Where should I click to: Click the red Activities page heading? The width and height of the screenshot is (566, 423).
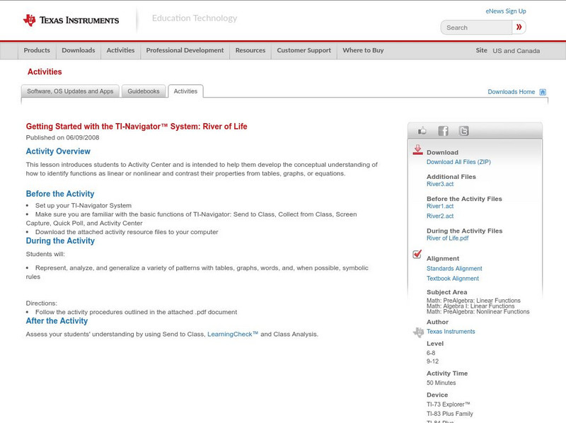pos(45,72)
